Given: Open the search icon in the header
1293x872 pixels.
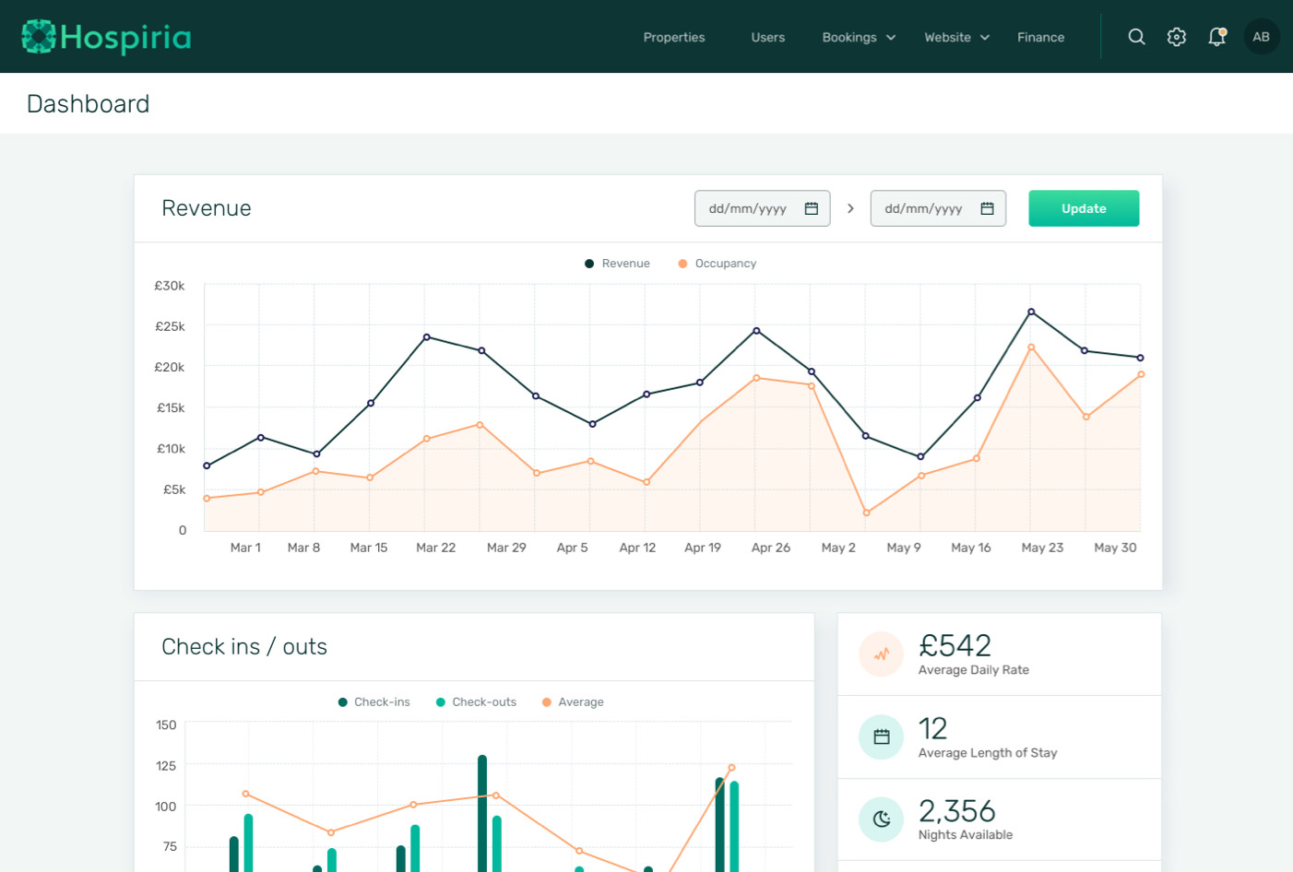Looking at the screenshot, I should click(x=1136, y=37).
